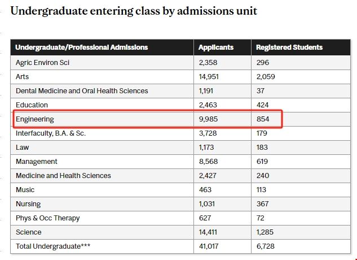The height and width of the screenshot is (260, 357).
Task: Click Engineering applicants value 9,985
Action: click(209, 119)
